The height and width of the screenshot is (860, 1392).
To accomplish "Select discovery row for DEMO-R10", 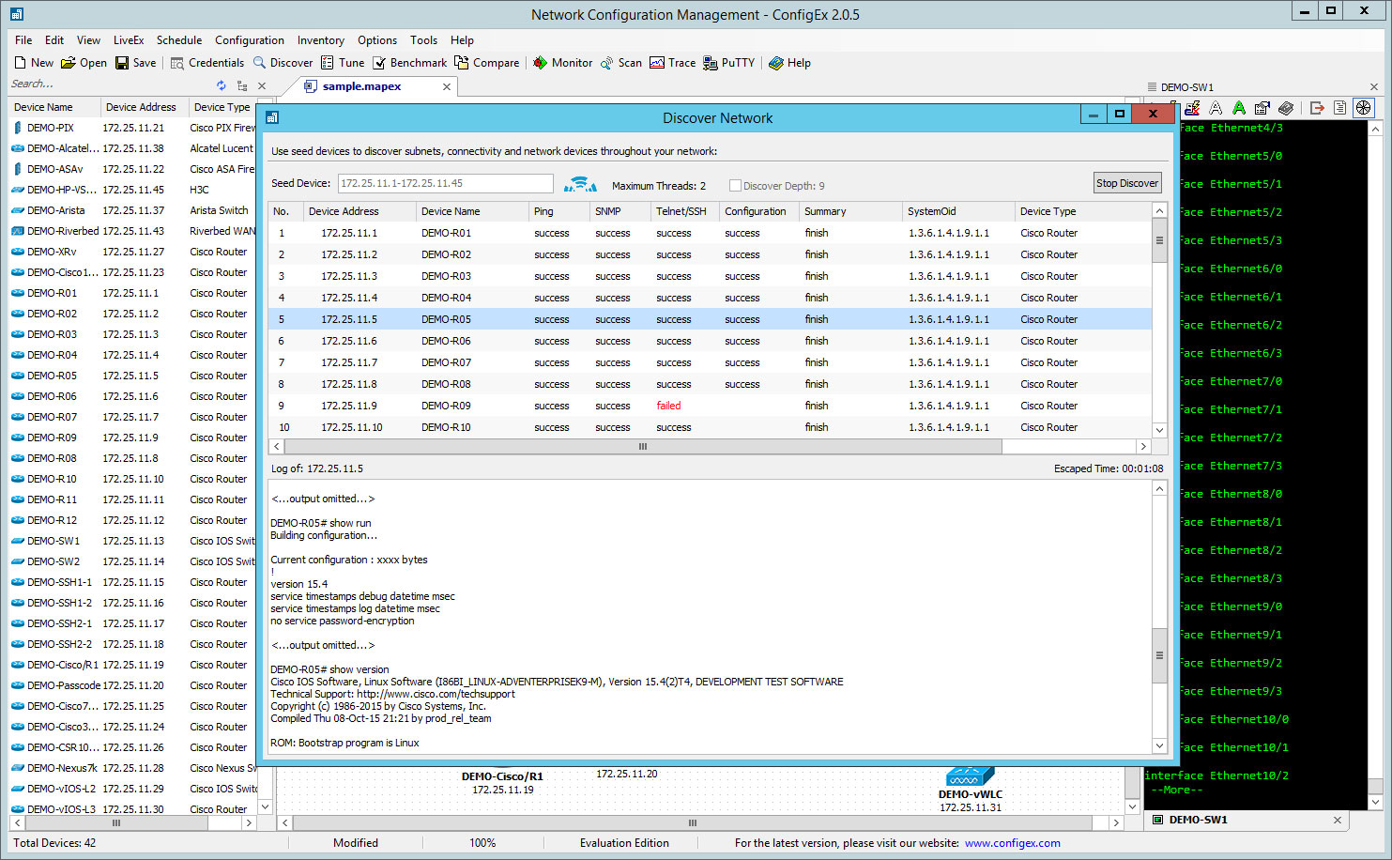I will pyautogui.click(x=710, y=427).
